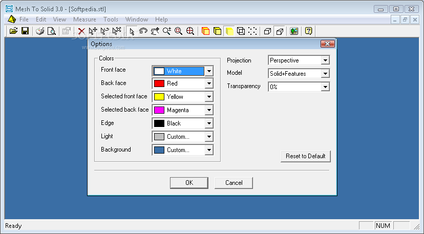The image size is (424, 234).
Task: Click the yellow Selected front face swatch
Action: pyautogui.click(x=159, y=97)
